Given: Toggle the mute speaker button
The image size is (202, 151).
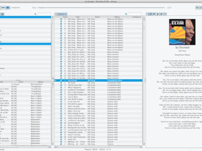Looking at the screenshot, I should pyautogui.click(x=8, y=8).
